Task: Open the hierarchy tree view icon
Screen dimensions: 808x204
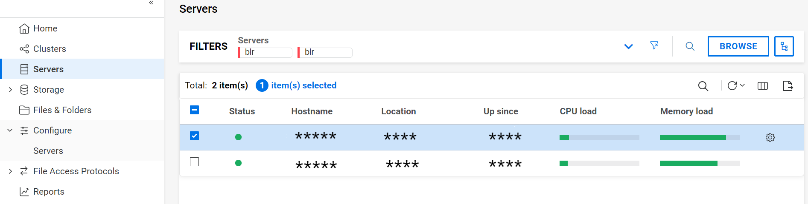Action: click(784, 46)
